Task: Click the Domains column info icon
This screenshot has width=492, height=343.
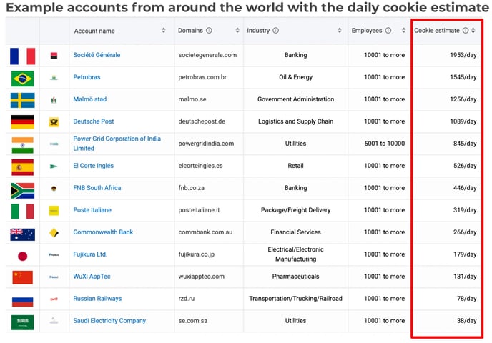Action: pos(209,31)
